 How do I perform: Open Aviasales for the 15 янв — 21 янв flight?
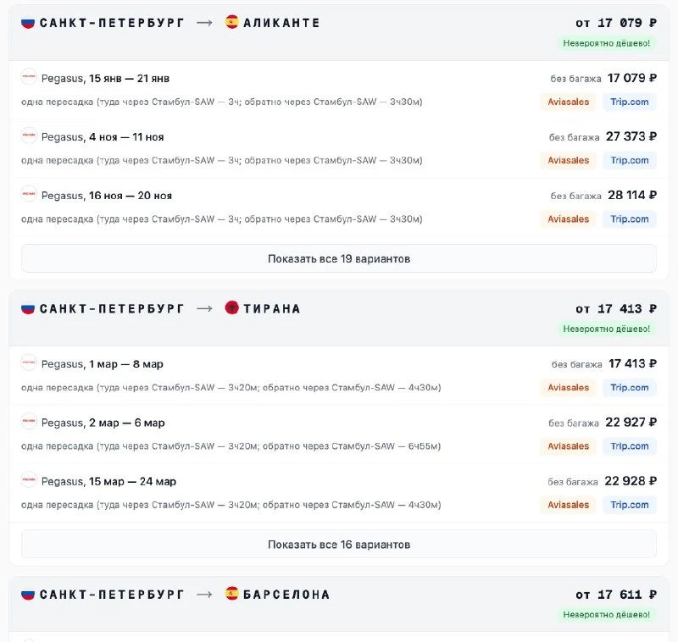pyautogui.click(x=568, y=102)
